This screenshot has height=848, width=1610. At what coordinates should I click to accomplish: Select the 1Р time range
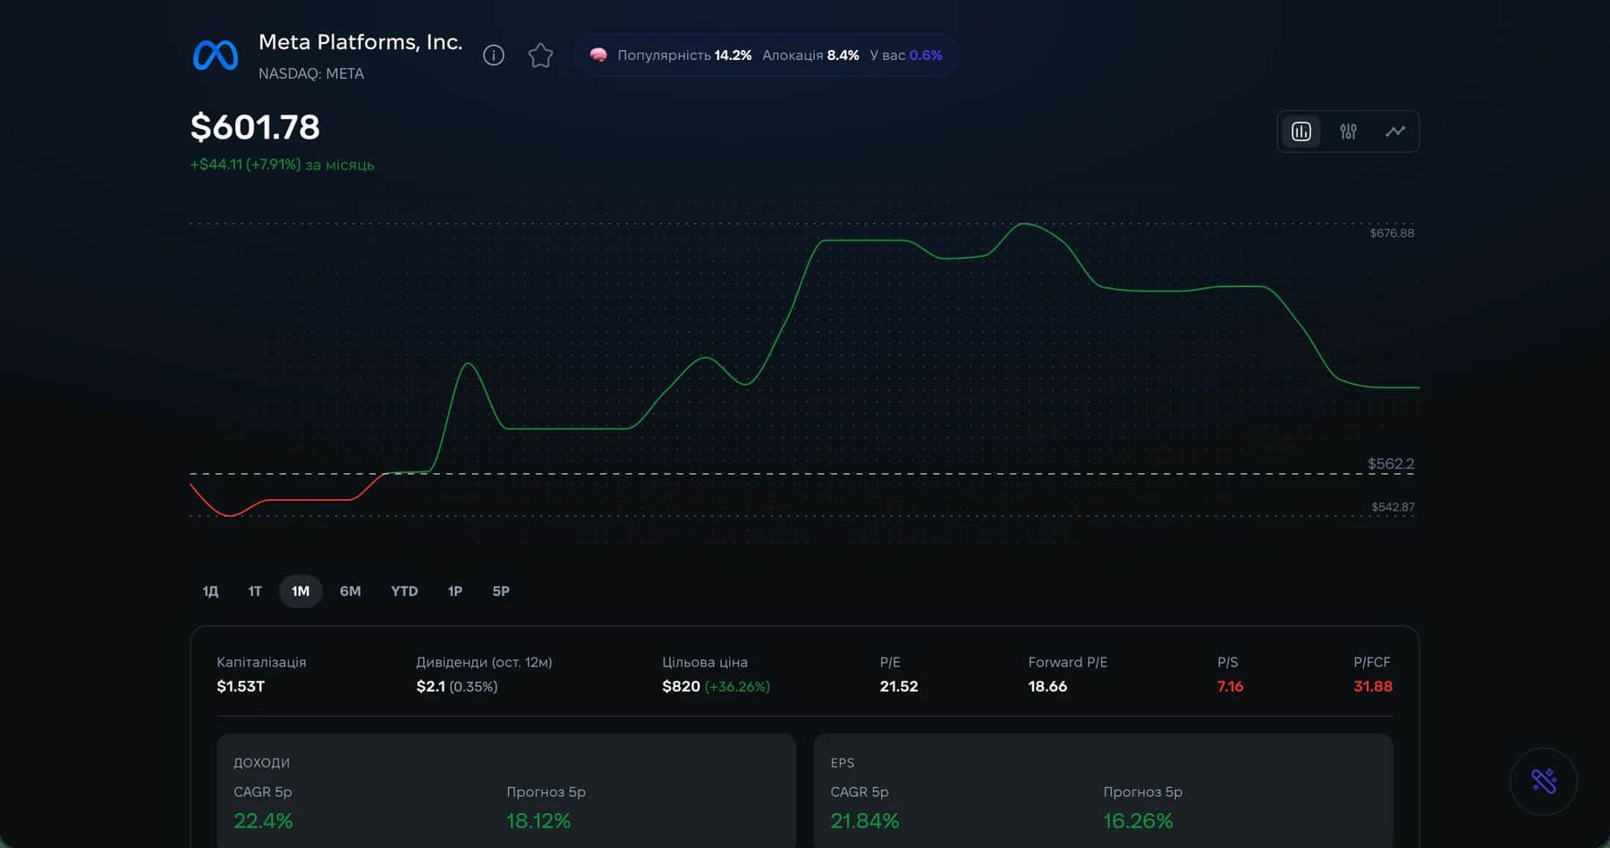pyautogui.click(x=455, y=591)
